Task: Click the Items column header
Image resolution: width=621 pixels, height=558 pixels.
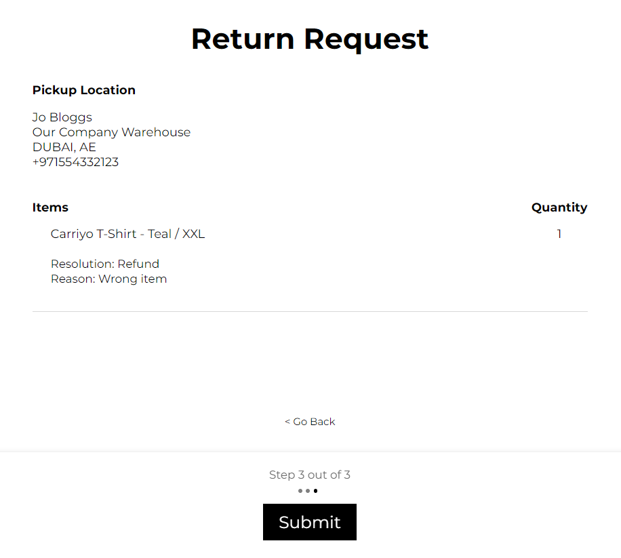Action: click(50, 207)
